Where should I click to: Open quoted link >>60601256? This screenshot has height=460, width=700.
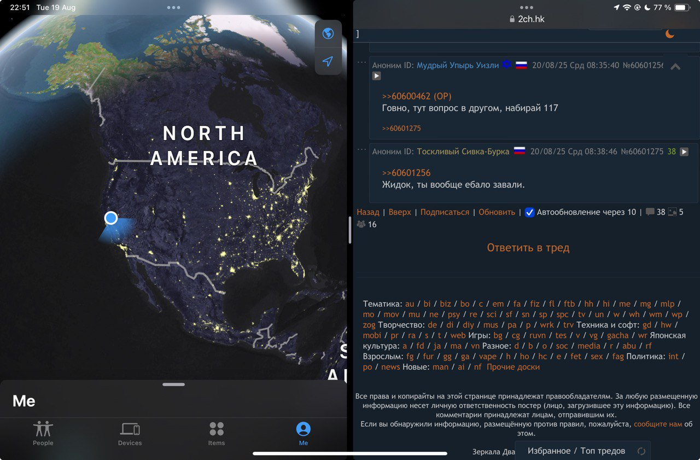pos(406,173)
